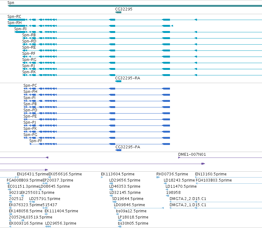262x228 pixels.
Task: Select the Spn-RJ transcript label
Action: click(x=29, y=66)
